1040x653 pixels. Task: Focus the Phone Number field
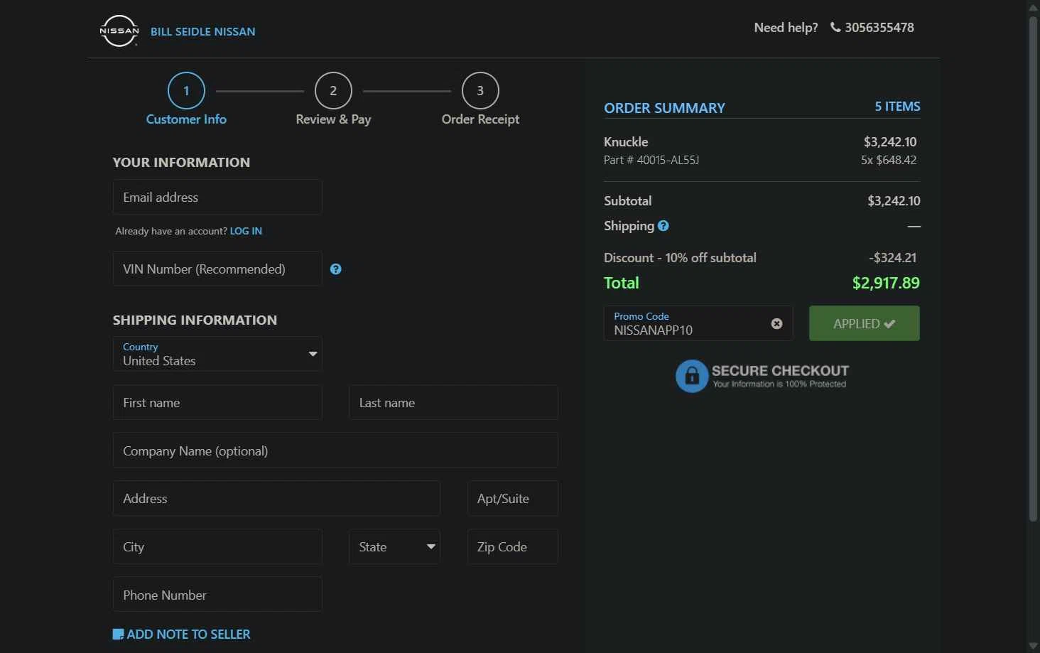tap(217, 595)
